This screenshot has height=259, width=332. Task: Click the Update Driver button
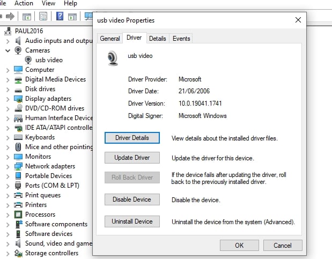coord(132,158)
